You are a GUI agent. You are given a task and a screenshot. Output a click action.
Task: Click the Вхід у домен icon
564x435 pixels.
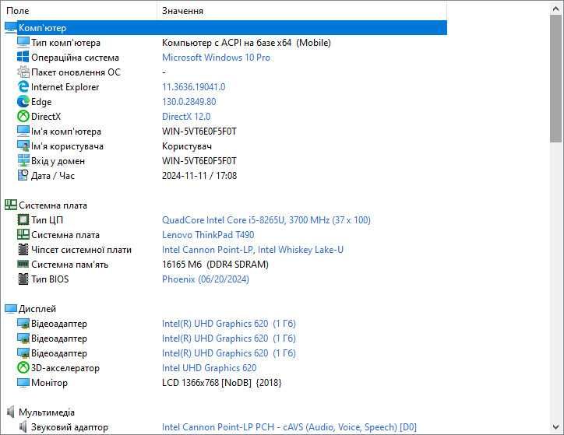(x=23, y=160)
